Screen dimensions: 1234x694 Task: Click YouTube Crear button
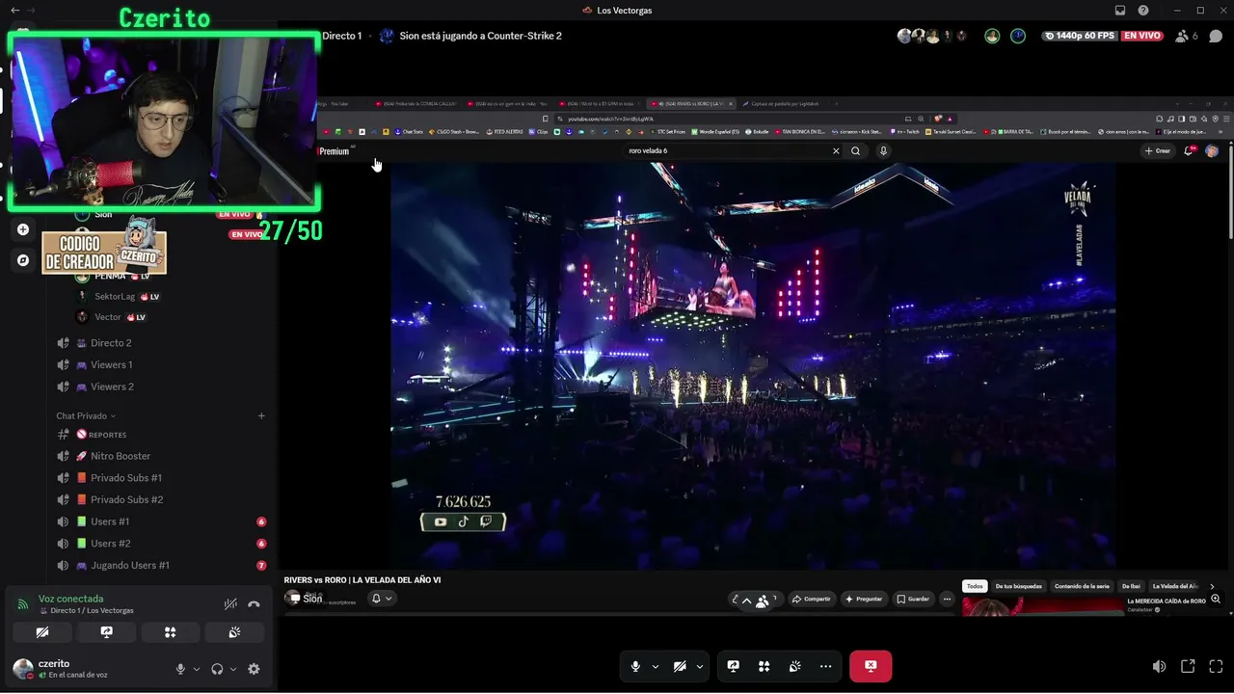[x=1157, y=151]
